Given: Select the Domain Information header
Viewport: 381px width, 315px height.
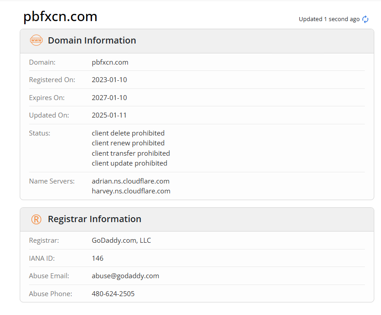Looking at the screenshot, I should (x=92, y=40).
